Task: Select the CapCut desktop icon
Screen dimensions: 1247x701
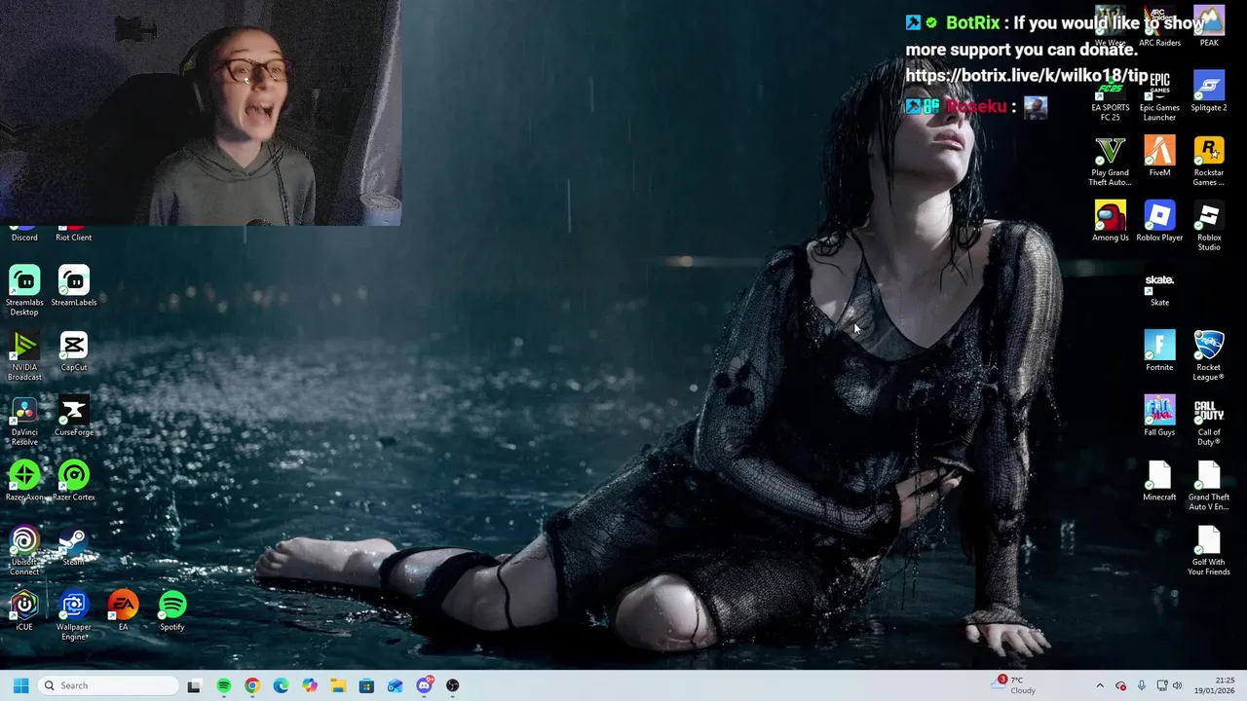Action: pos(74,351)
